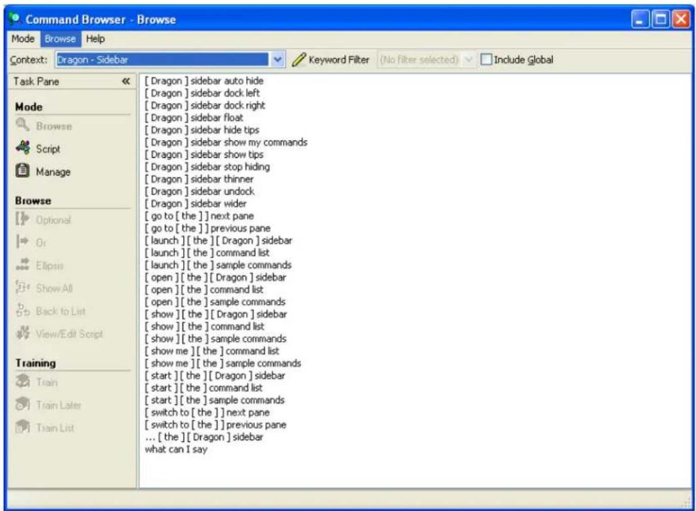Select the 'open the sample commands' command
The height and width of the screenshot is (511, 696).
click(x=215, y=302)
